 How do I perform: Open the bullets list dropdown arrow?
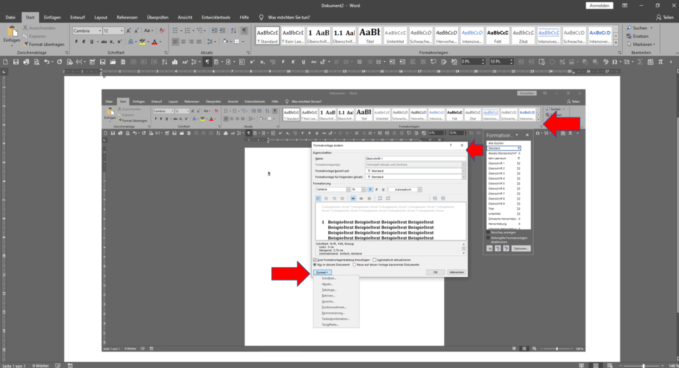[182, 31]
